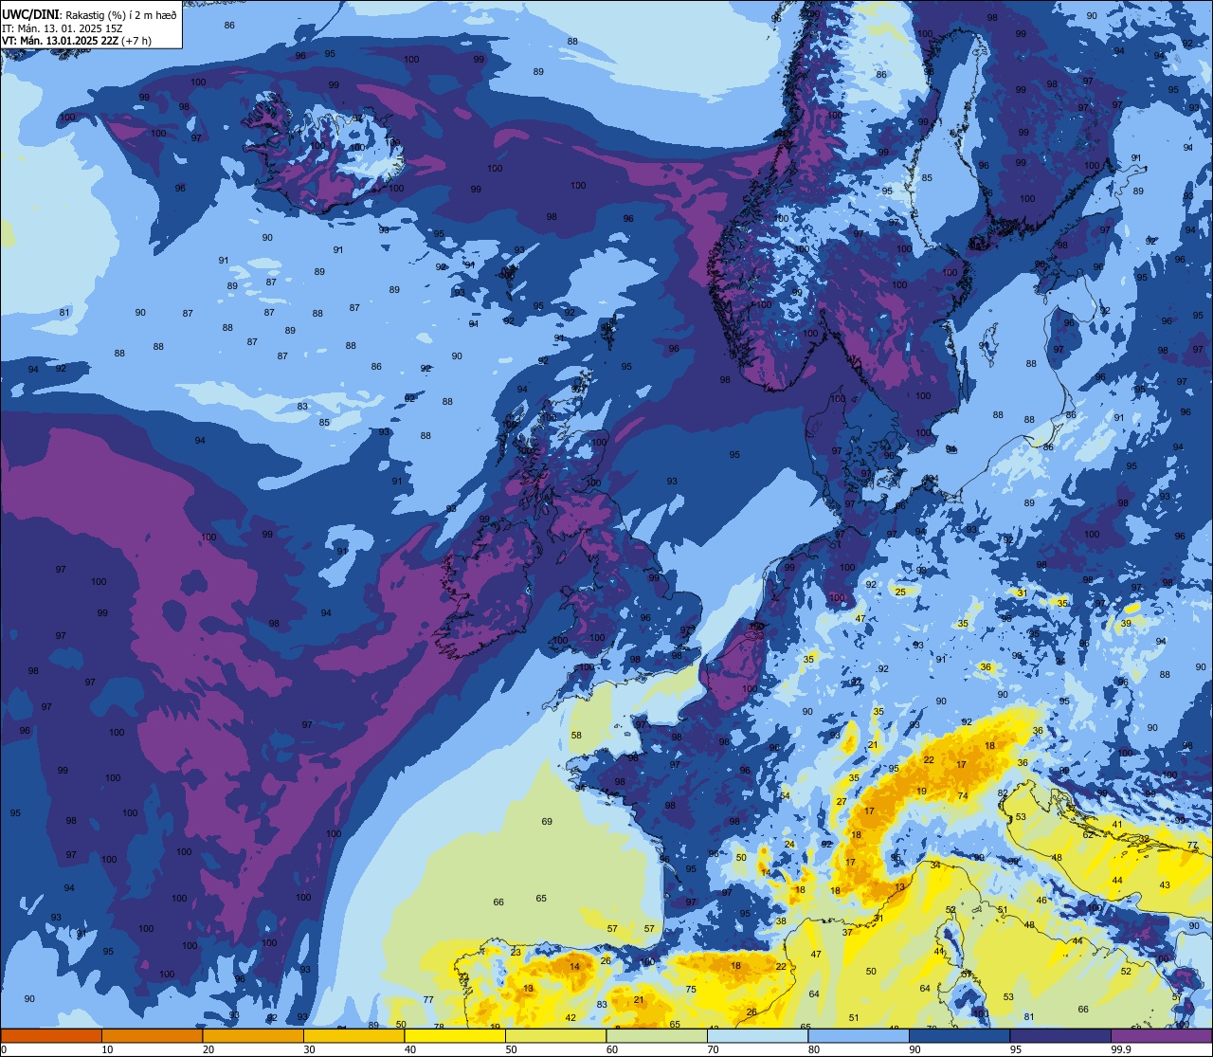Click 'VT: Mán. 13.01.2025 22Z (+7 h)' line
This screenshot has height=1057, width=1213.
(78, 41)
